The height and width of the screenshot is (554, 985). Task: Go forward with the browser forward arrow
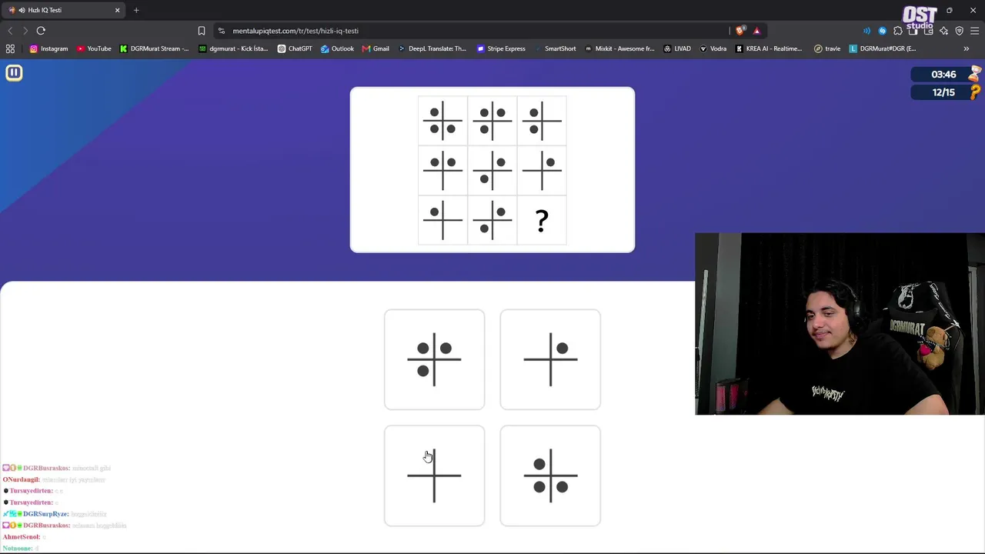25,31
